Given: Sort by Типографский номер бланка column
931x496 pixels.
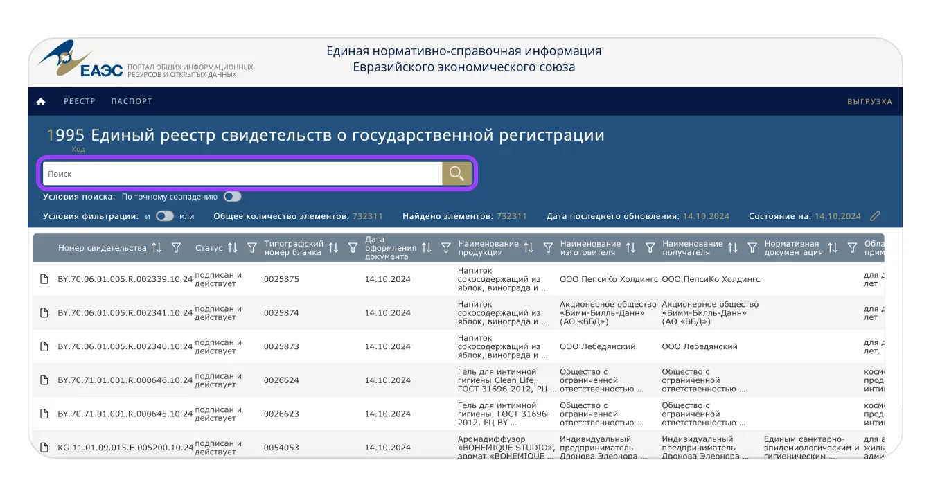Looking at the screenshot, I should pyautogui.click(x=333, y=248).
